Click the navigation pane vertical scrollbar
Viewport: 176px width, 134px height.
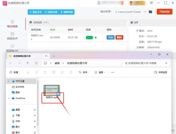pyautogui.click(x=38, y=103)
